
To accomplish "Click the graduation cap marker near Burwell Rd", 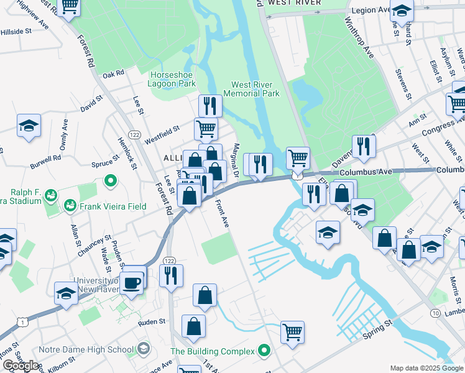I will (29, 126).
